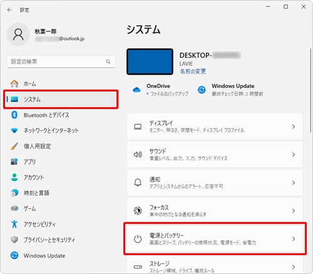Screen dimensions: 313x274
Task: Open ネットワークとインターネット section
Action: click(x=61, y=130)
